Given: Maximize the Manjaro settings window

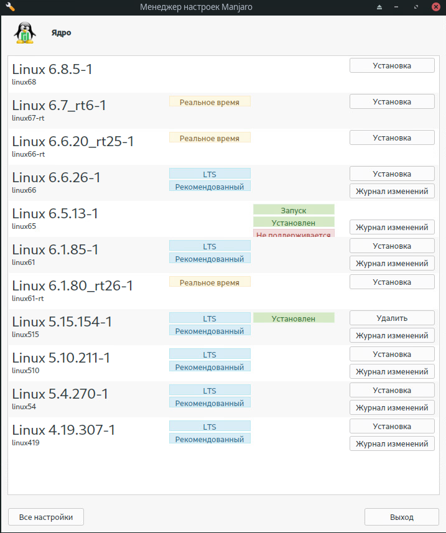Looking at the screenshot, I should [416, 7].
